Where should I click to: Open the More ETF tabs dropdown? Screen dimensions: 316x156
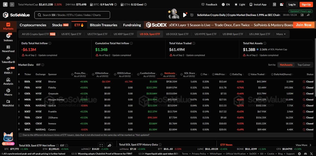click(x=281, y=34)
